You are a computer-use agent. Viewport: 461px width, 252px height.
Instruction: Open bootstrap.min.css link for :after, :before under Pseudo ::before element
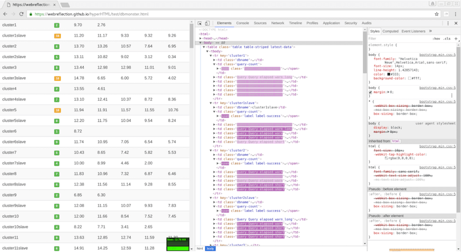[437, 194]
